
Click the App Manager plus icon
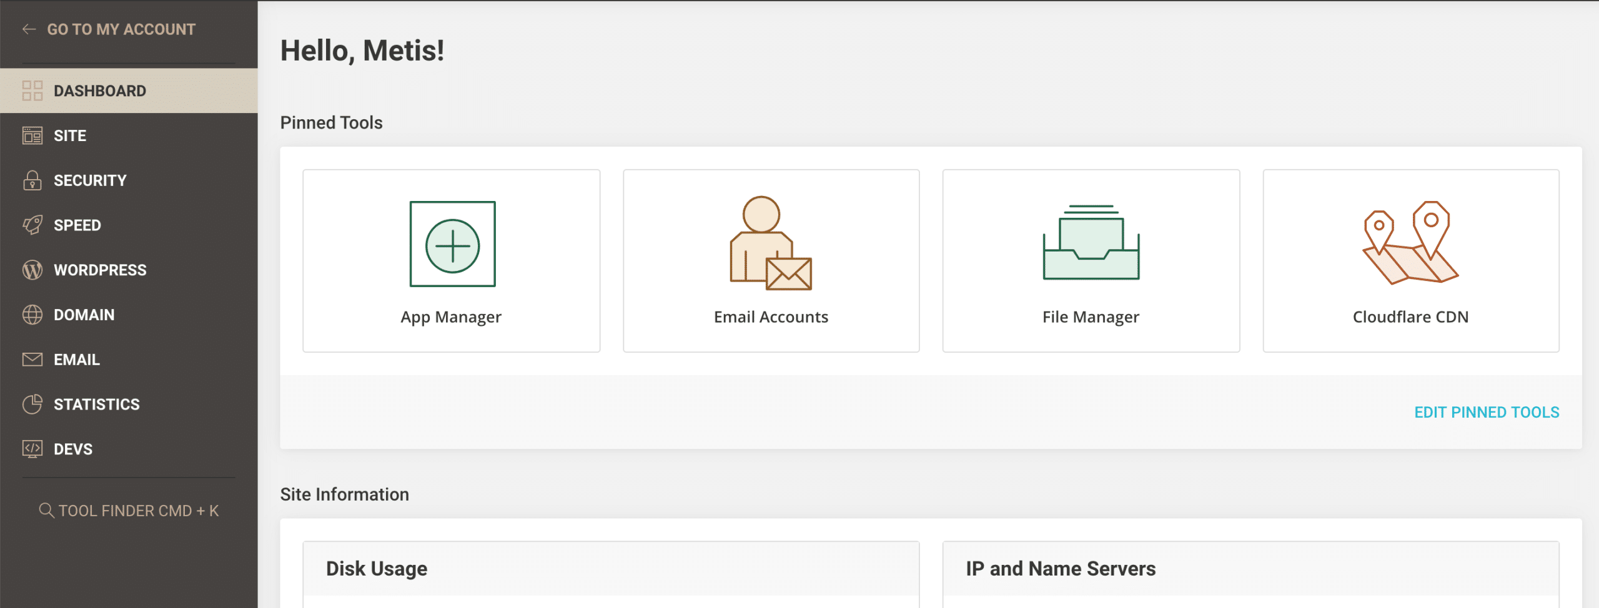pos(452,244)
